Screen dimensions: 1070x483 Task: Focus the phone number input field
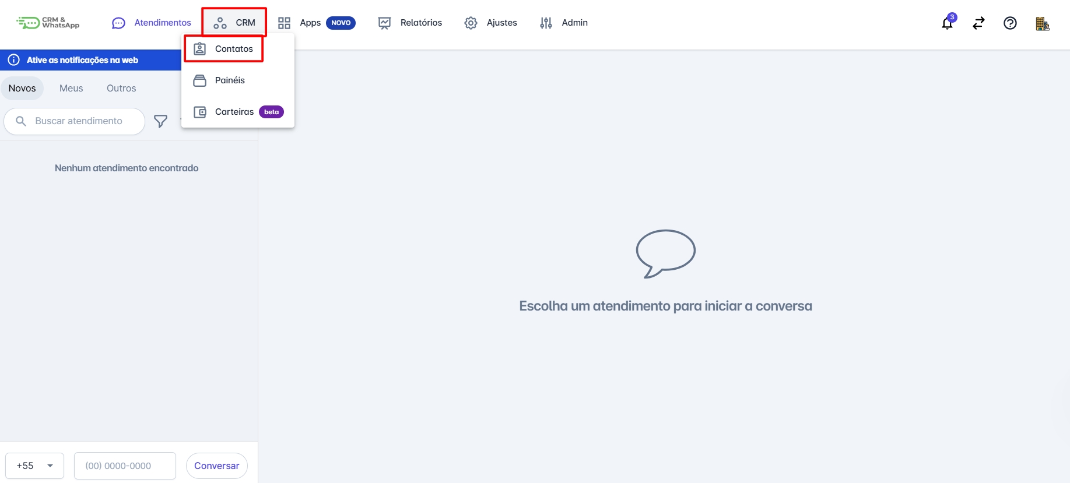[125, 466]
